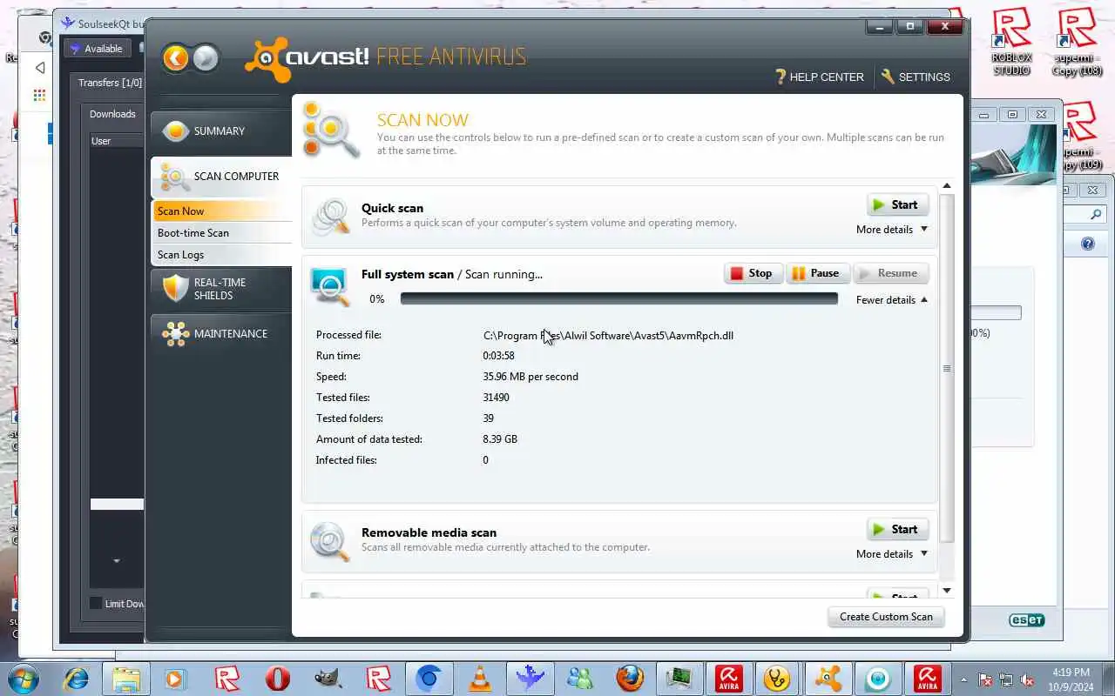
Task: Click the avast forward navigation arrow
Action: [x=205, y=58]
